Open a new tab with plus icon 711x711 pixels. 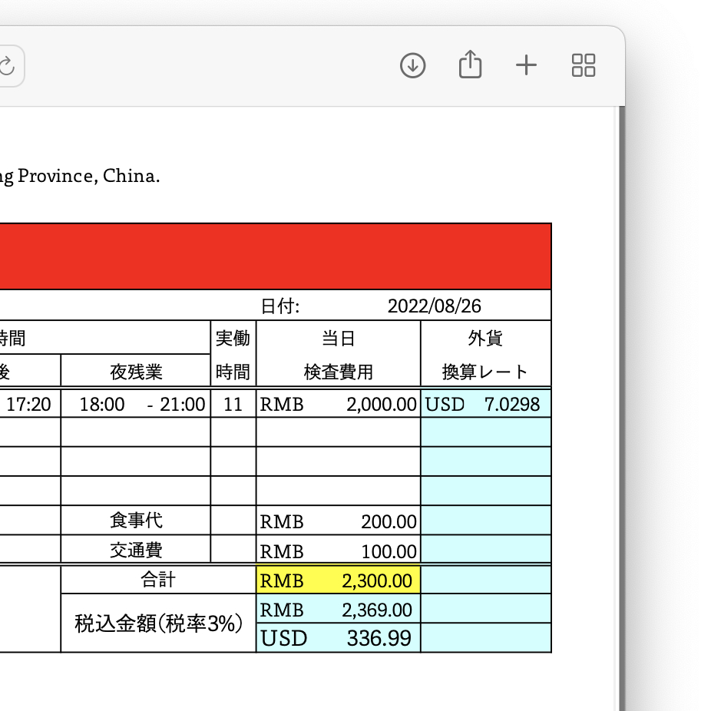pyautogui.click(x=526, y=65)
